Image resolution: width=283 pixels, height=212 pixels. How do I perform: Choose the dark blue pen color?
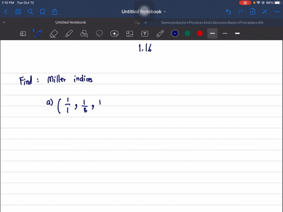point(175,34)
